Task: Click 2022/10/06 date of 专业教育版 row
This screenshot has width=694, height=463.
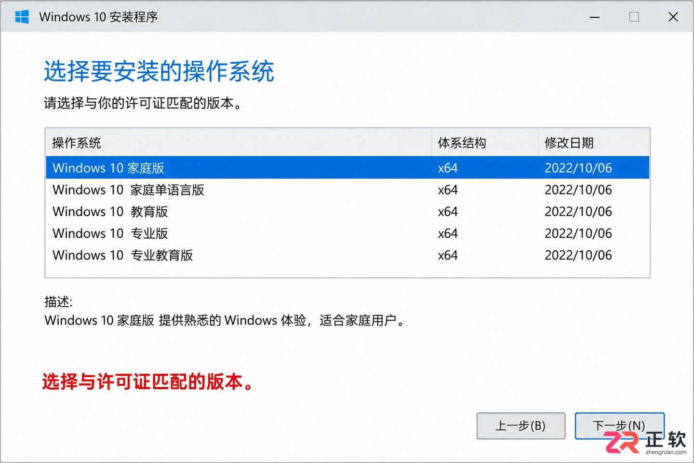Action: click(578, 255)
